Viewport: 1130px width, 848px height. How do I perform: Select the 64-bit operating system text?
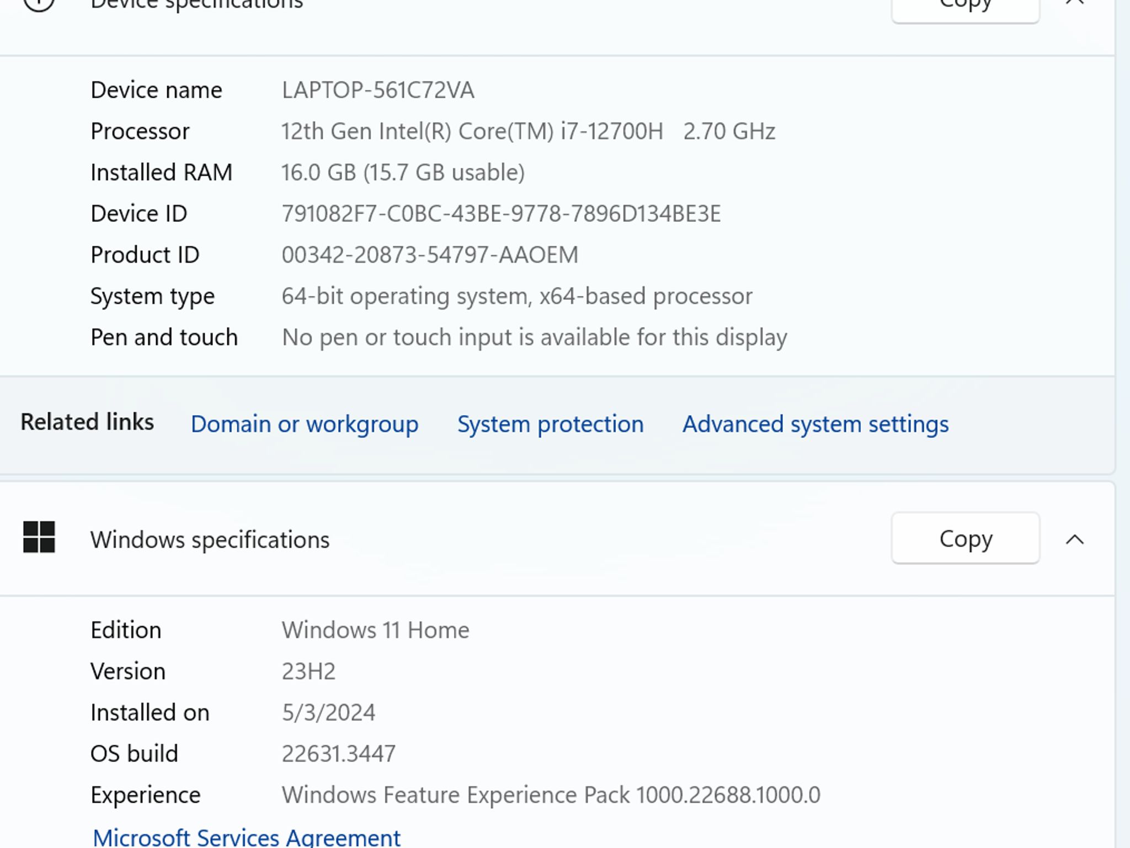coord(517,296)
